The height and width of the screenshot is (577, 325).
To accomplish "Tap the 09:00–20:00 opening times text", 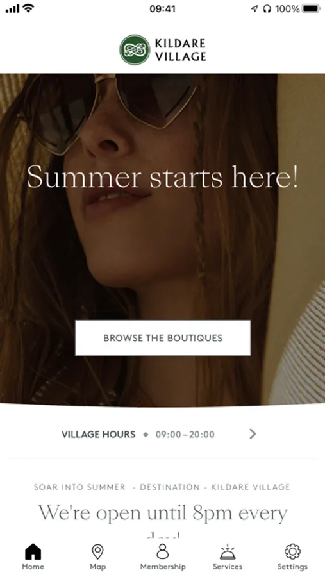I will pos(185,434).
